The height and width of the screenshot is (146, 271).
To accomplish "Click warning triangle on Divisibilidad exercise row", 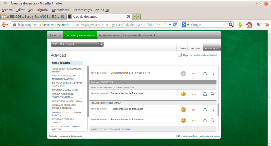I will point(205,74).
